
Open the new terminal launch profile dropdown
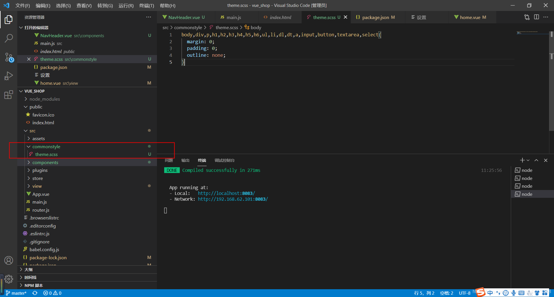click(x=528, y=160)
